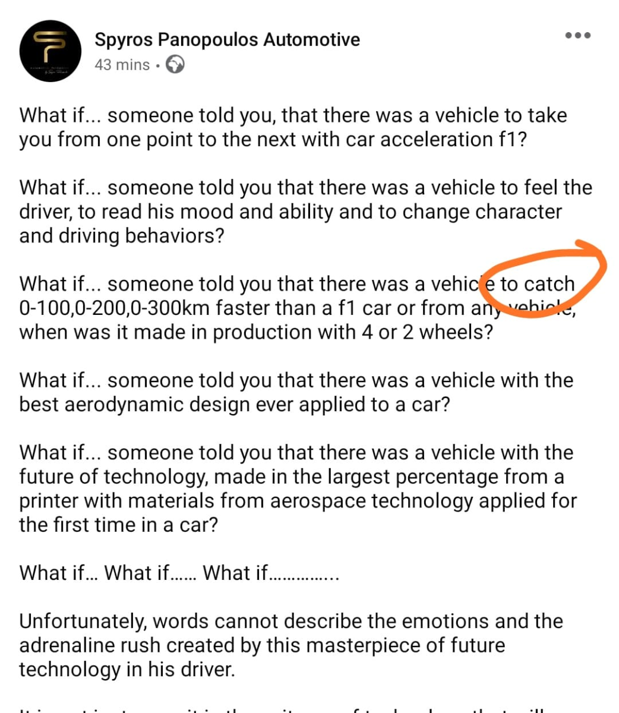Click the orange arrow tip of annotation
This screenshot has width=619, height=713.
coord(596,252)
